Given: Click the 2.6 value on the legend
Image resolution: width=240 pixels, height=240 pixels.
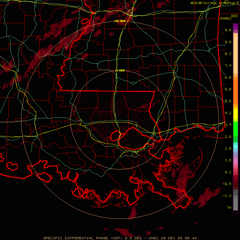Looking at the screenshot, I should click(x=228, y=137).
